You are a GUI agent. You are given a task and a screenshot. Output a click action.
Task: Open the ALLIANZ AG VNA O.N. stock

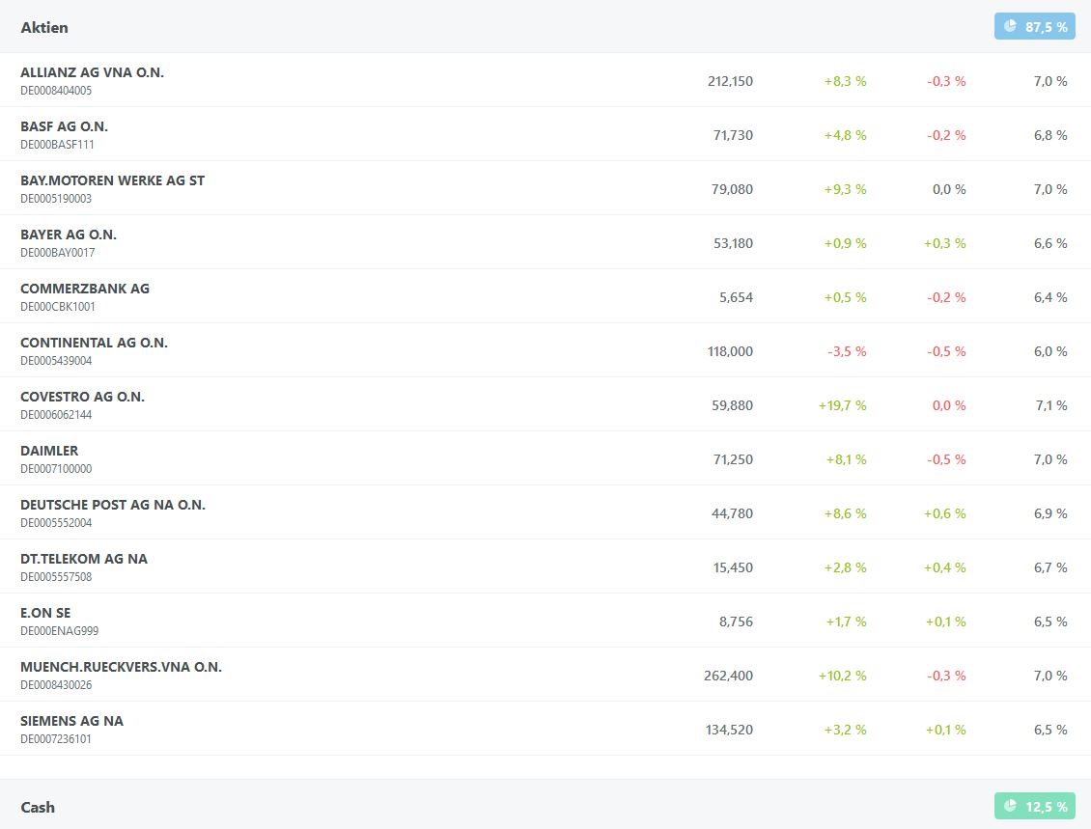point(92,72)
